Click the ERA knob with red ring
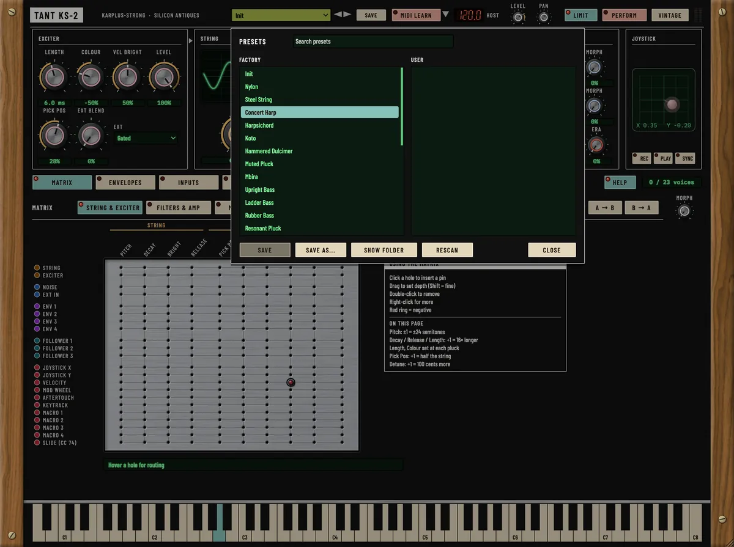This screenshot has height=547, width=734. [596, 145]
